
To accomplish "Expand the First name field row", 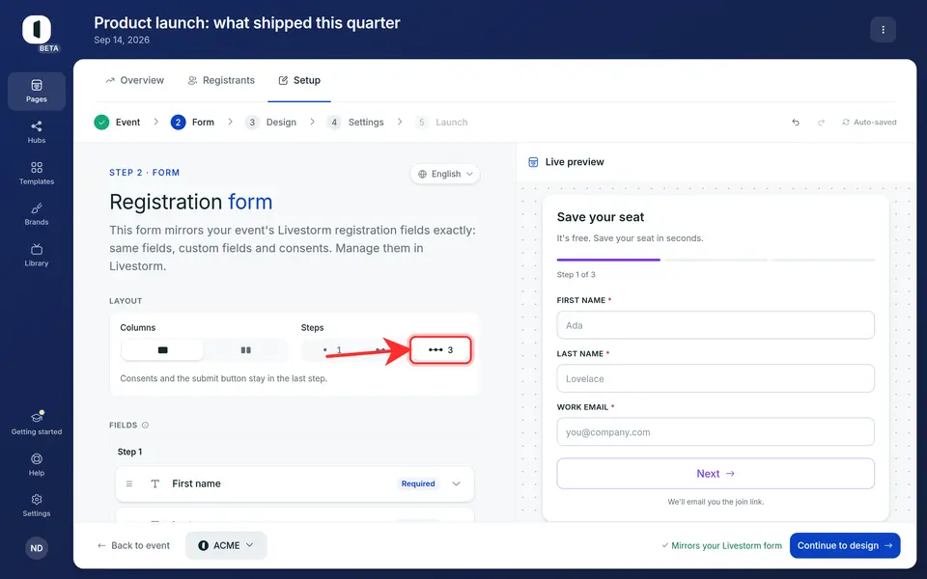I will 457,483.
